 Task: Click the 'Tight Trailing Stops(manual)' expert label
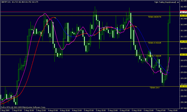coord(165,2)
